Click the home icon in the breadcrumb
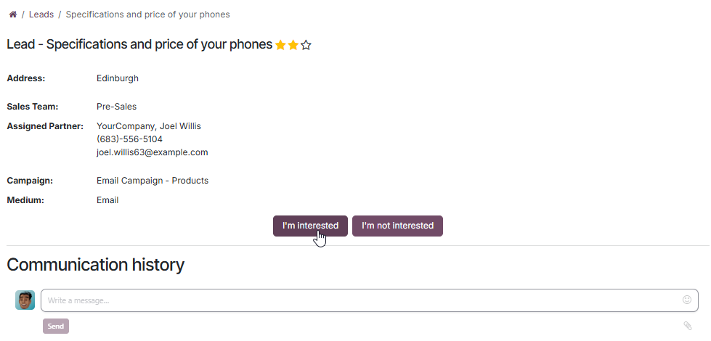The height and width of the screenshot is (341, 711). (x=12, y=15)
